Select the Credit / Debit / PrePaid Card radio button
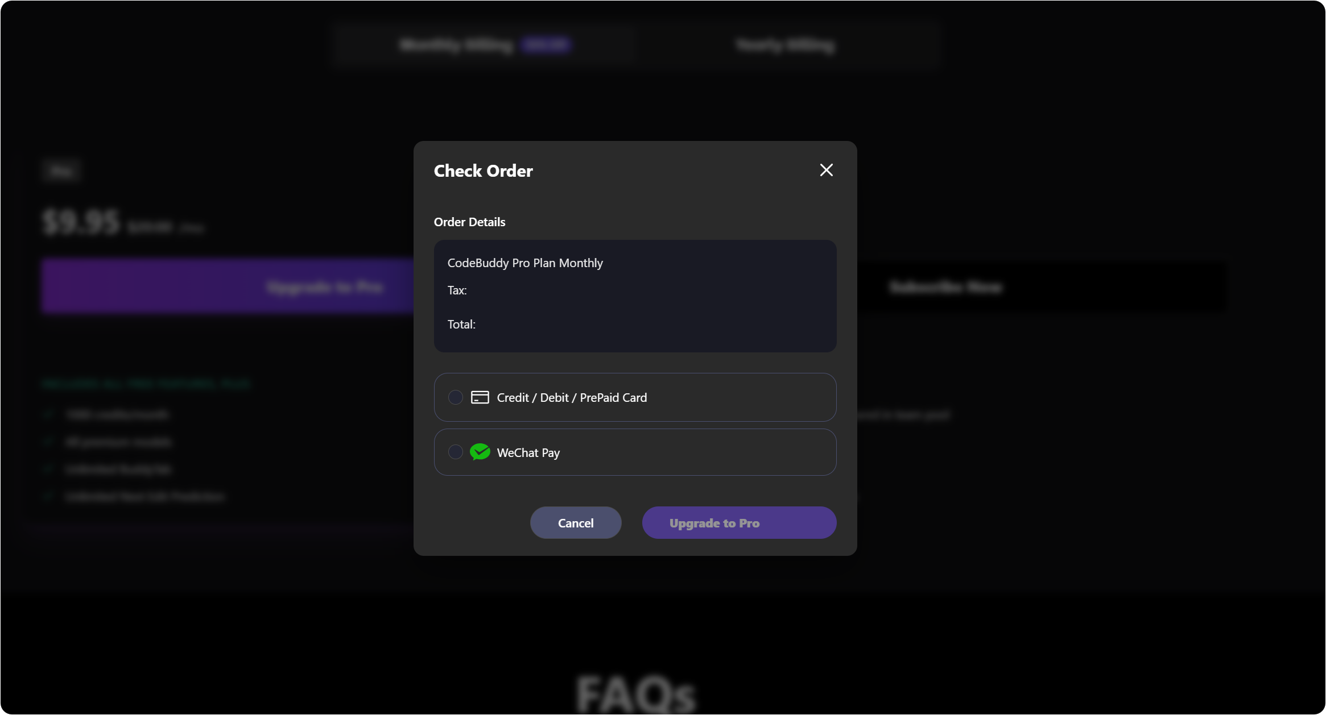Screen dimensions: 1326x715 click(455, 397)
